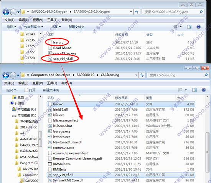This screenshot has width=211, height=183.
Task: Select rcommute.exe application icon
Action: tap(50, 148)
